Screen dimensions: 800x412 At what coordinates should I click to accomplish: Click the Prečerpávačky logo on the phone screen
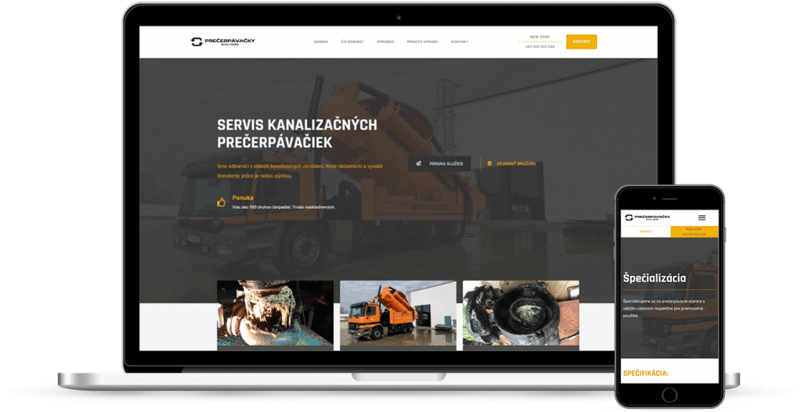click(647, 217)
